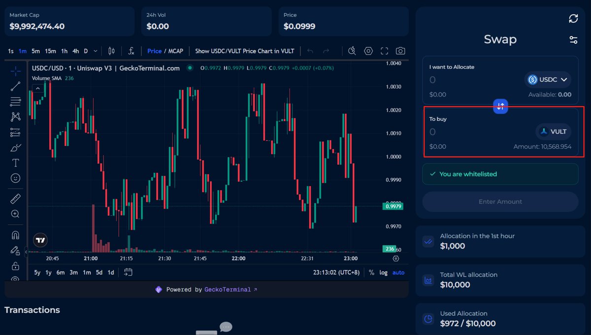591x335 pixels.
Task: Click the Volume SMA indicator label
Action: point(47,78)
